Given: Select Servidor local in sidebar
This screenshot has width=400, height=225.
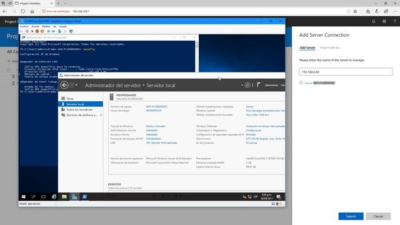Looking at the screenshot, I should (81, 104).
